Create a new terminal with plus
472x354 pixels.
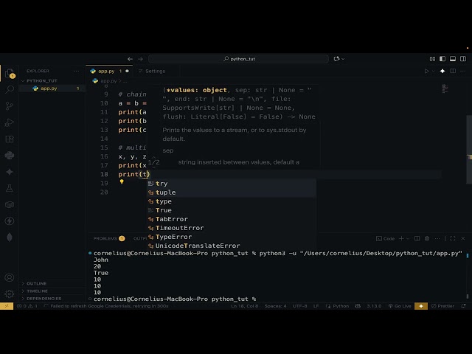[x=401, y=238]
